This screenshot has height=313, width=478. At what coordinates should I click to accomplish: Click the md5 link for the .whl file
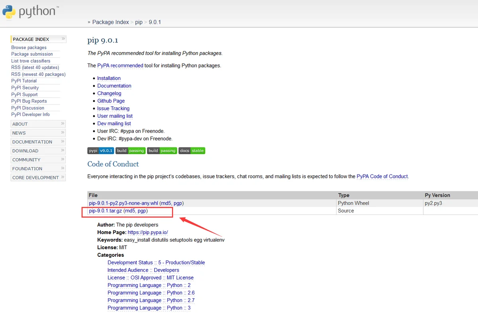tap(166, 203)
